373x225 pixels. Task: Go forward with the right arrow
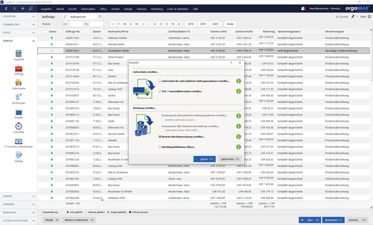pos(14,9)
